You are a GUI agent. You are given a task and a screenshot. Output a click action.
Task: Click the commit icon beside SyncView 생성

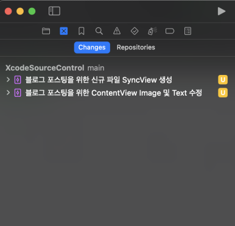(x=18, y=80)
